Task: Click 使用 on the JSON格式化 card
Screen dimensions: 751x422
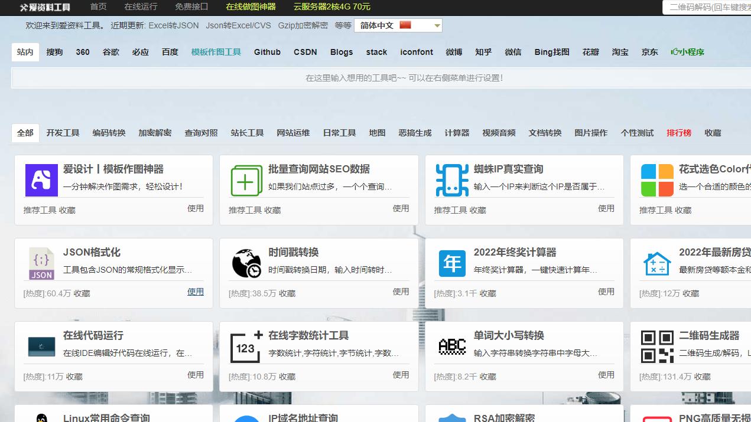Action: 196,292
